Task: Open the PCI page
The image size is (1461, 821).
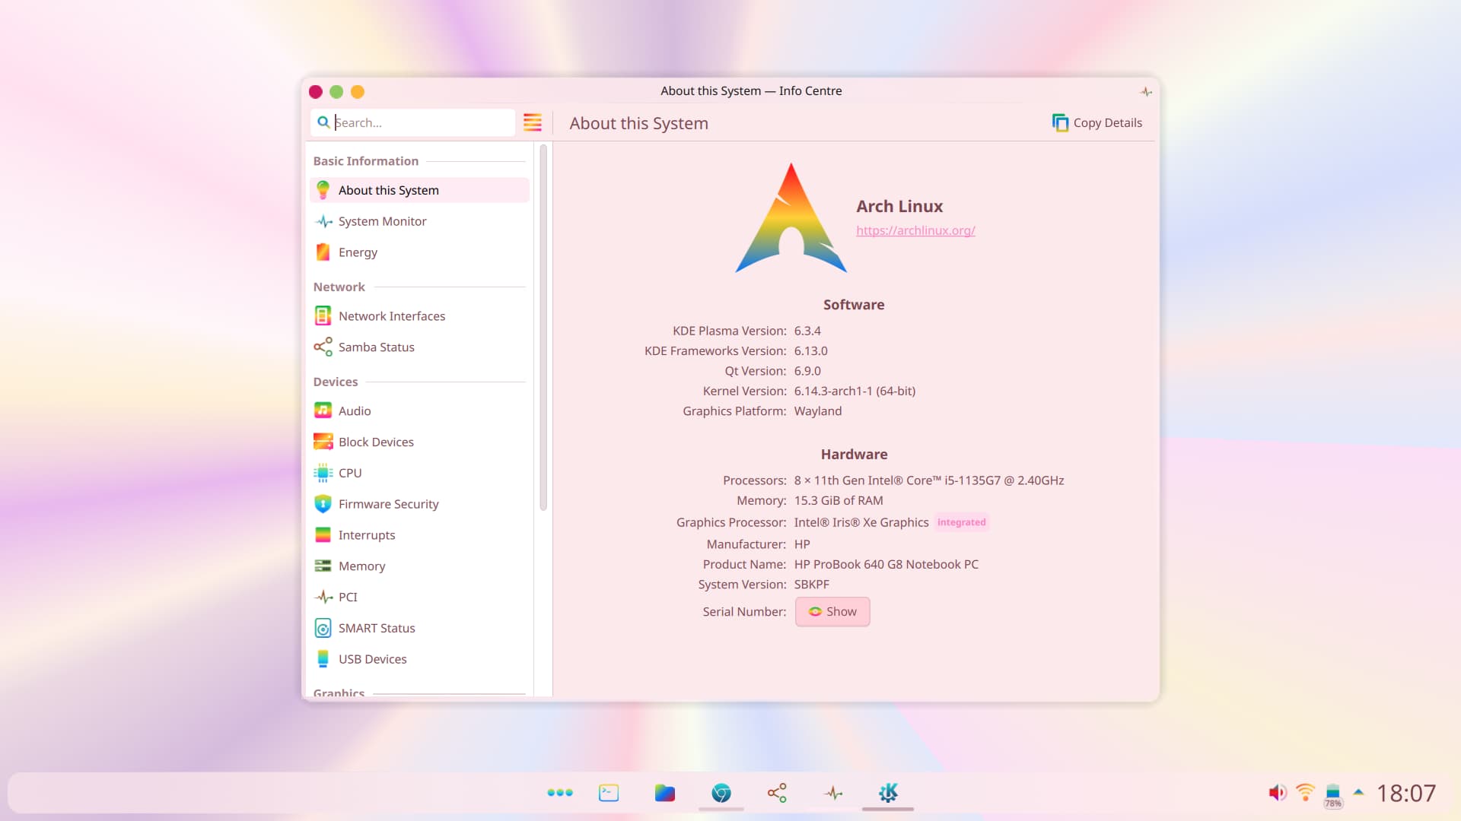Action: pos(419,597)
